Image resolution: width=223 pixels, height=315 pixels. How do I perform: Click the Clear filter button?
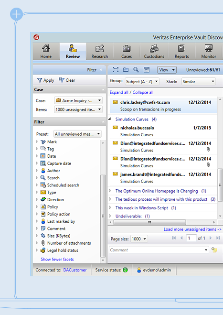(x=67, y=80)
